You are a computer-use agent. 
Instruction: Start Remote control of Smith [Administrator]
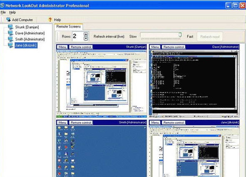pyautogui.click(x=81, y=123)
